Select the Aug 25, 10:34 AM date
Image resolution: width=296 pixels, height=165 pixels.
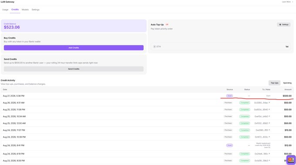click(x=14, y=117)
